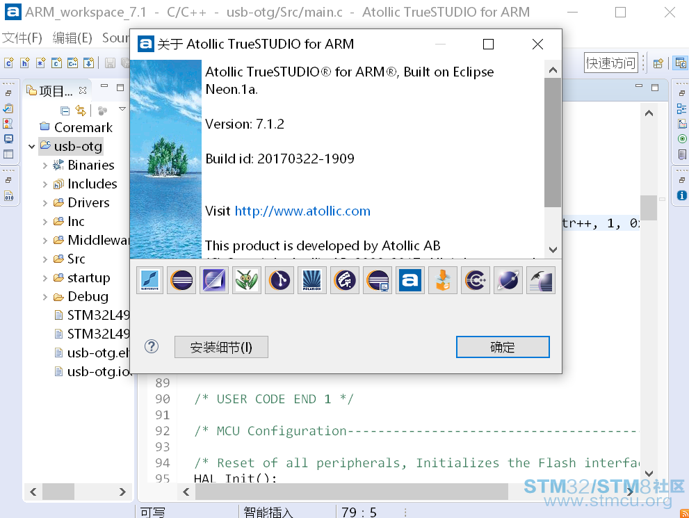Expand the Middlewares folder
The image size is (689, 518).
pos(44,241)
